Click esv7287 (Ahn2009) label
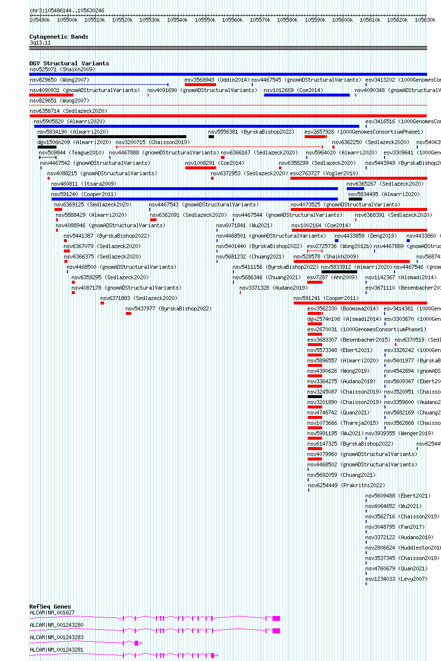The image size is (441, 661). (332, 277)
